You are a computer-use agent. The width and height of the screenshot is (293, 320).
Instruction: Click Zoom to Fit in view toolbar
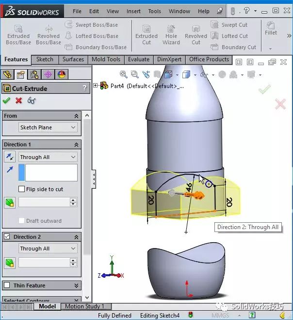(x=123, y=74)
